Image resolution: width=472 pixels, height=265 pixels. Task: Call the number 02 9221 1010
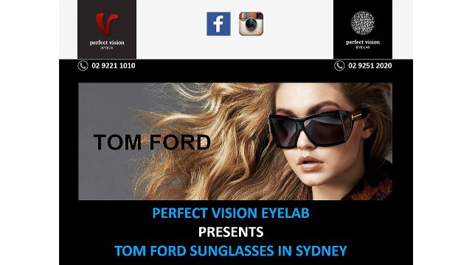tap(113, 66)
